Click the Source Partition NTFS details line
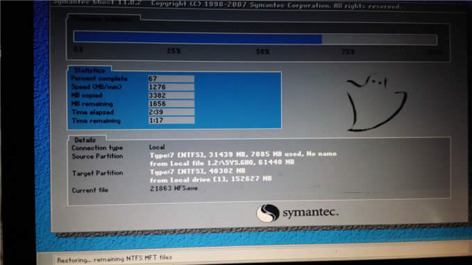472x265 pixels. (x=243, y=154)
